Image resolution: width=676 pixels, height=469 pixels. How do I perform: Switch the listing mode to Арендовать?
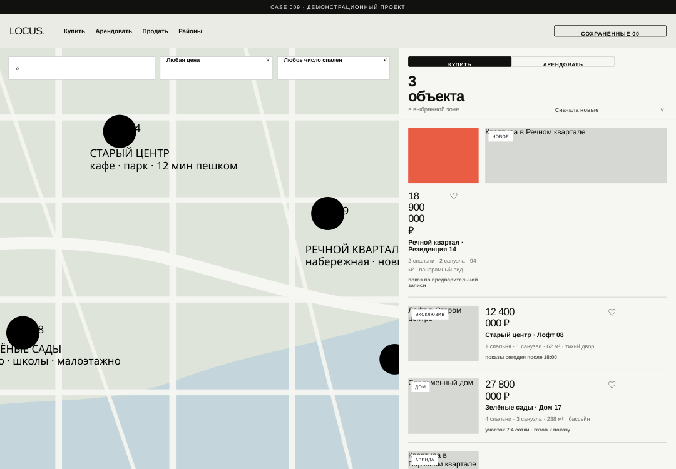pyautogui.click(x=563, y=61)
